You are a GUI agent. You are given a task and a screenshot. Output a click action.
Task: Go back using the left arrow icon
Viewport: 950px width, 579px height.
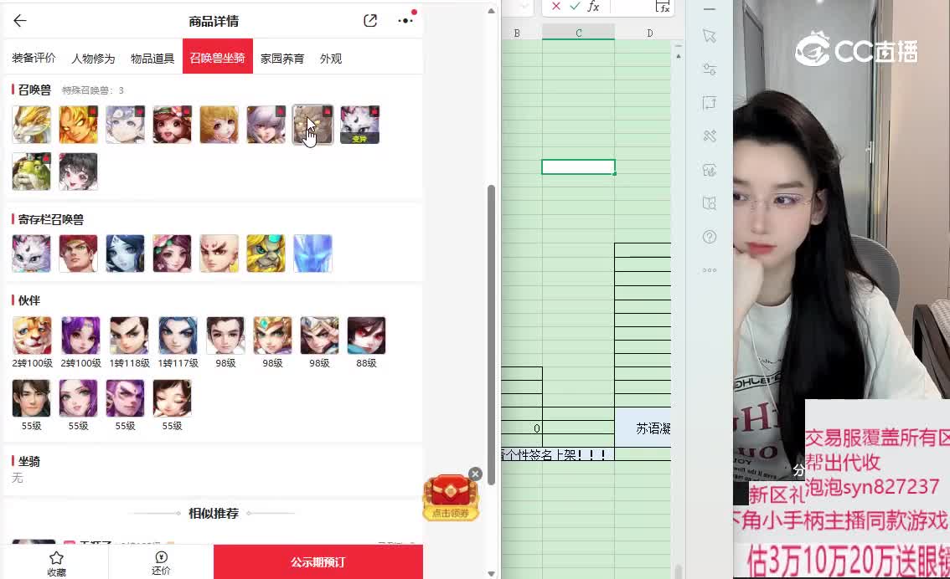point(19,21)
